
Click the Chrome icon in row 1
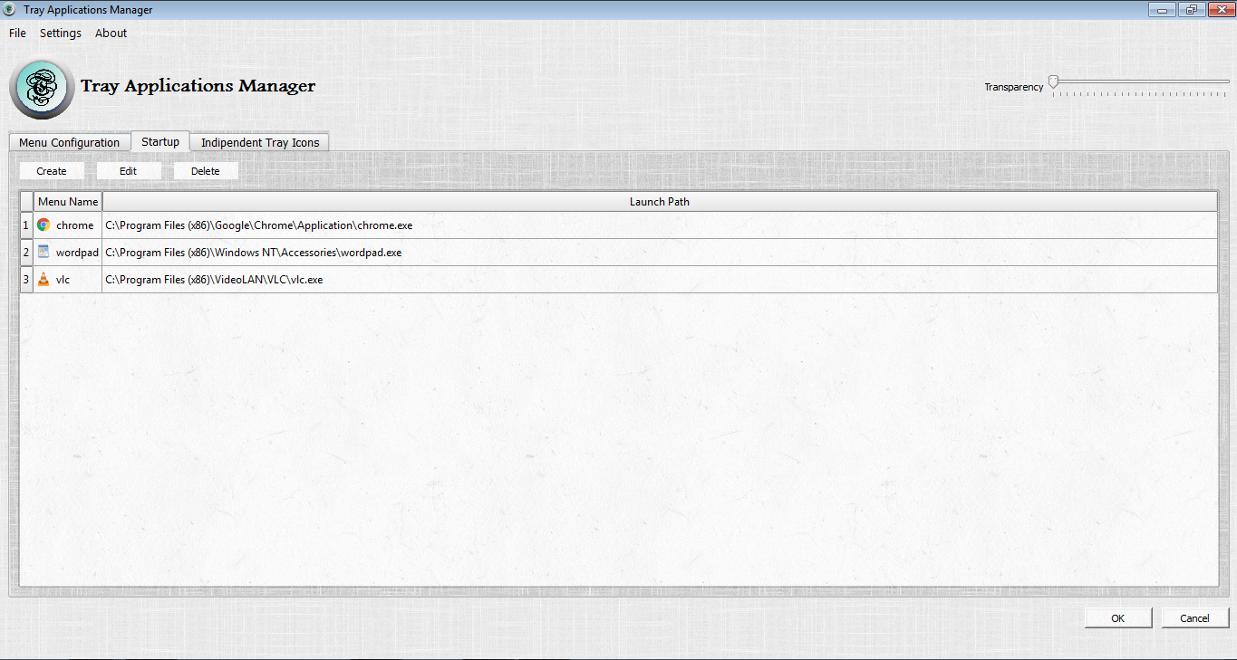[x=43, y=225]
